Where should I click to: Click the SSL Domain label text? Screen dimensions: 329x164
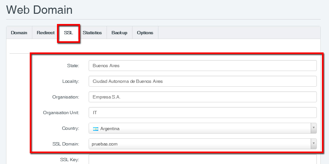[x=66, y=144]
